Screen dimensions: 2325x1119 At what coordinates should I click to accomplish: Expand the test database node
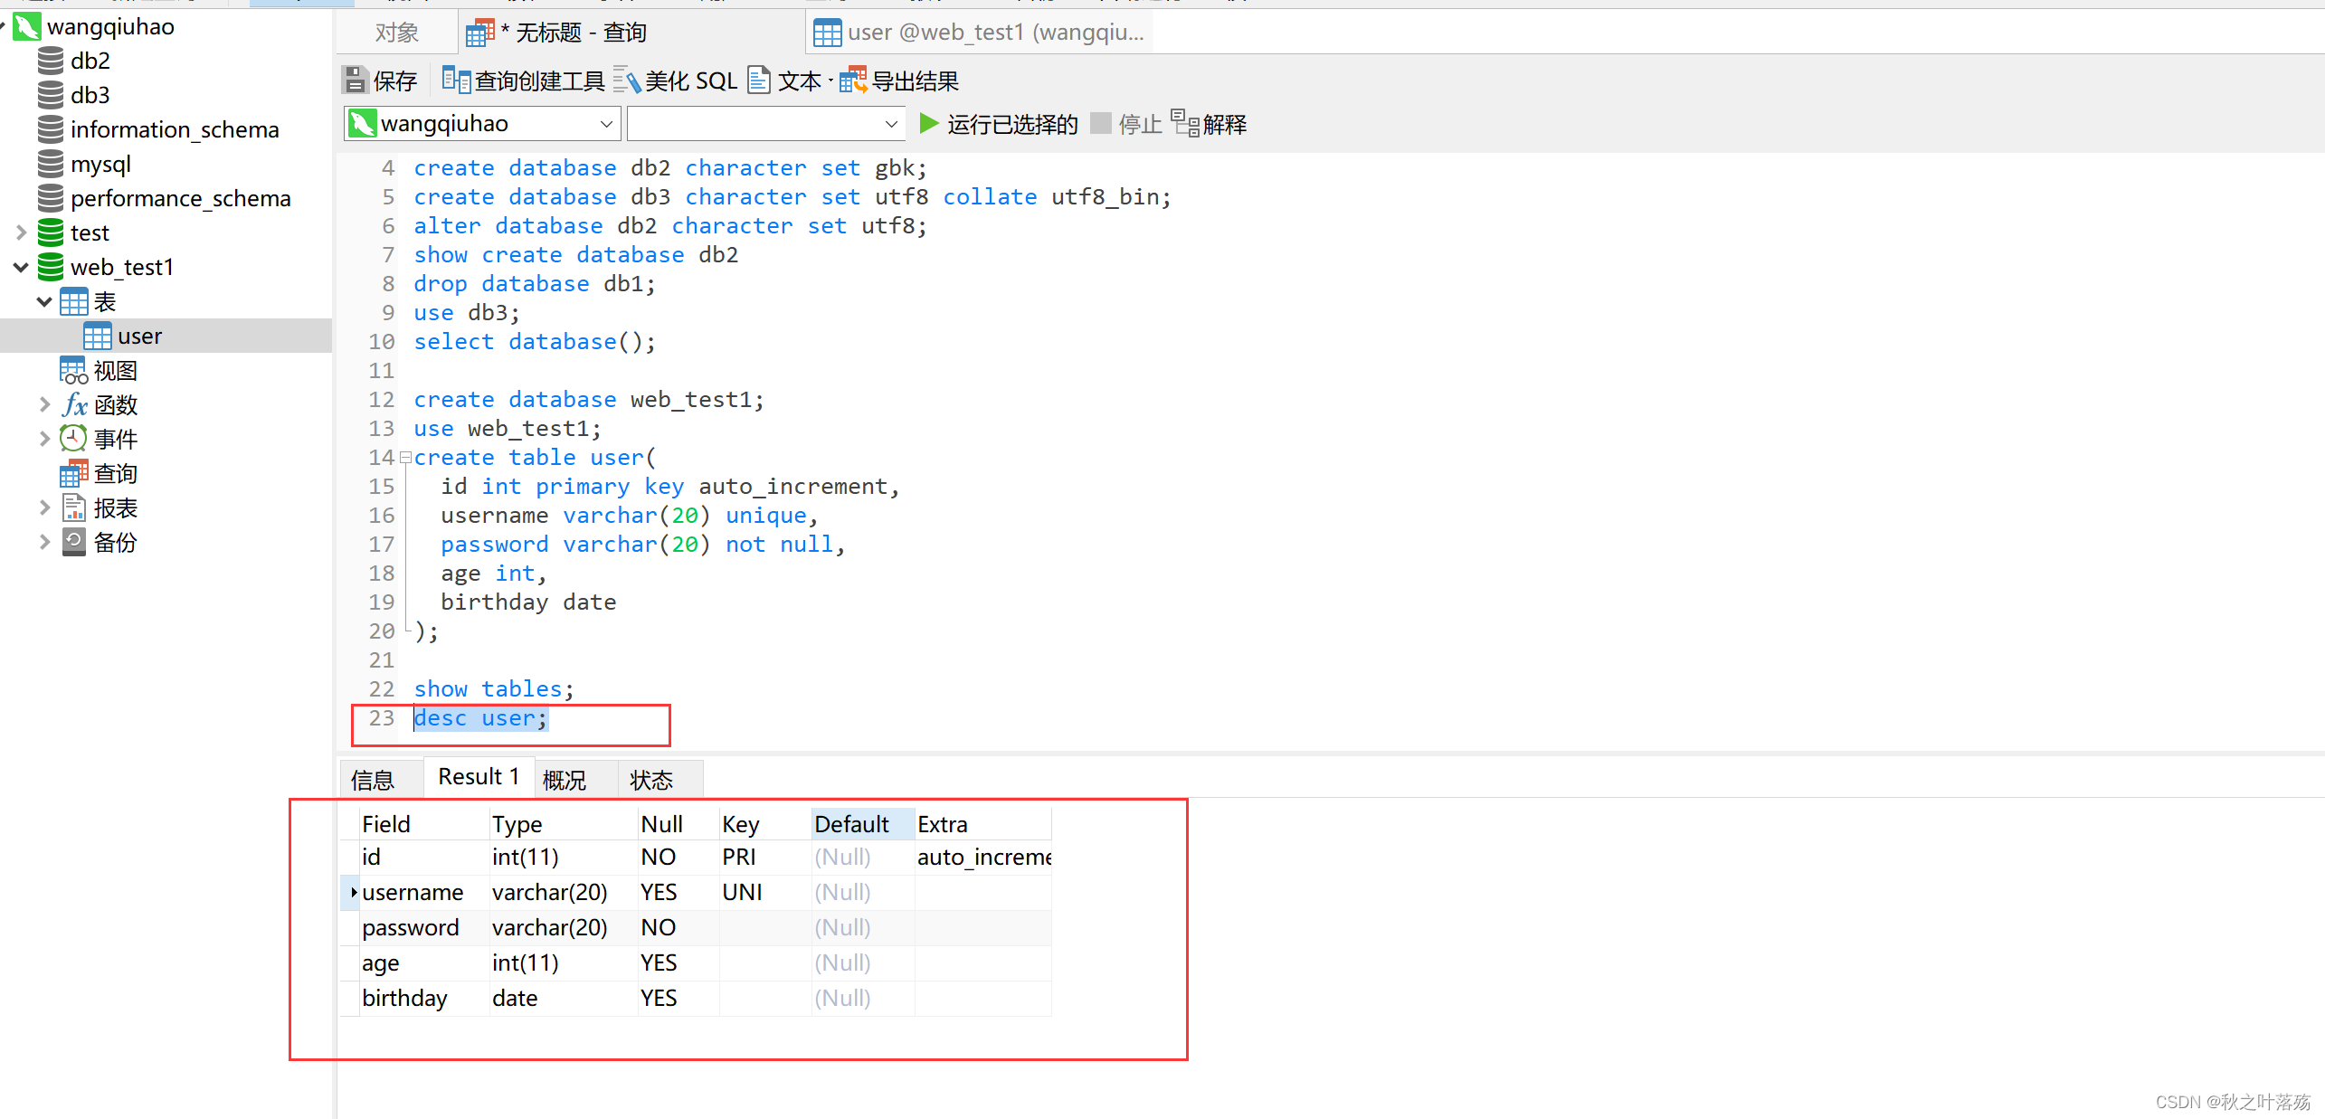[x=22, y=232]
